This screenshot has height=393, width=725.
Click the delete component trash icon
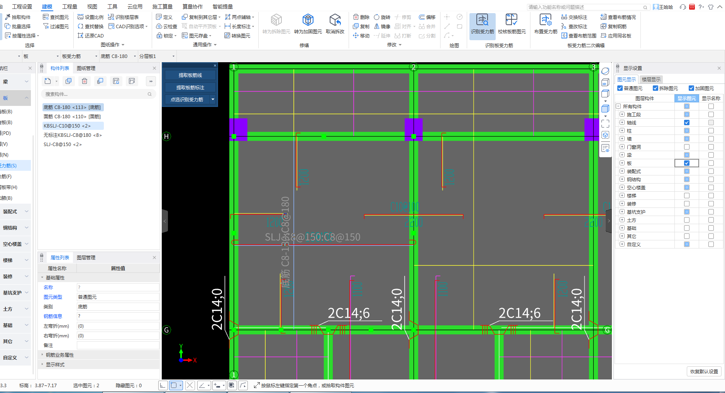(x=85, y=81)
